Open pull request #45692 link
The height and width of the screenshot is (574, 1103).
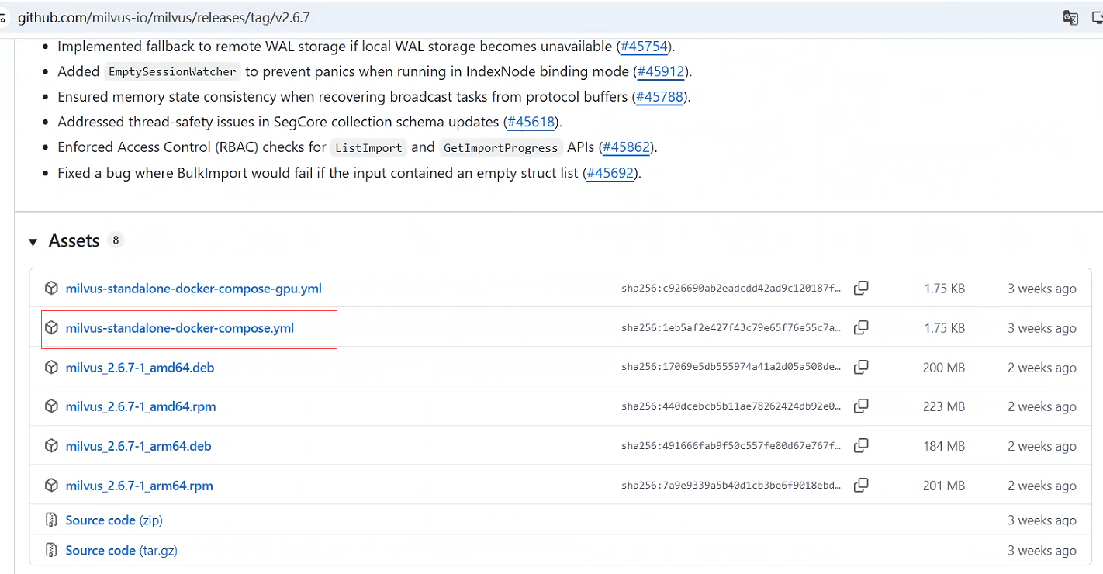tap(610, 173)
